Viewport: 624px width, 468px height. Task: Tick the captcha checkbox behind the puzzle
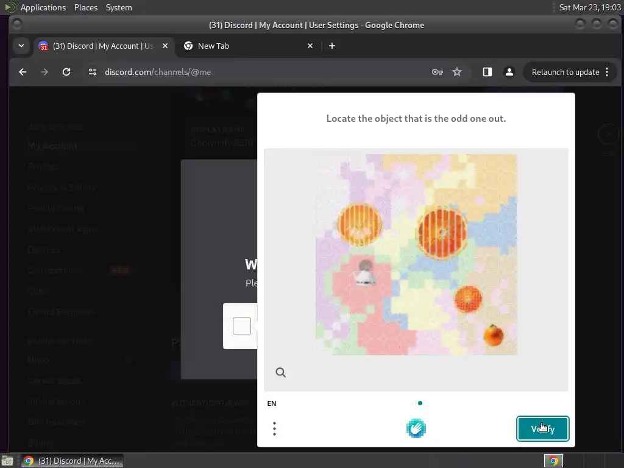241,326
